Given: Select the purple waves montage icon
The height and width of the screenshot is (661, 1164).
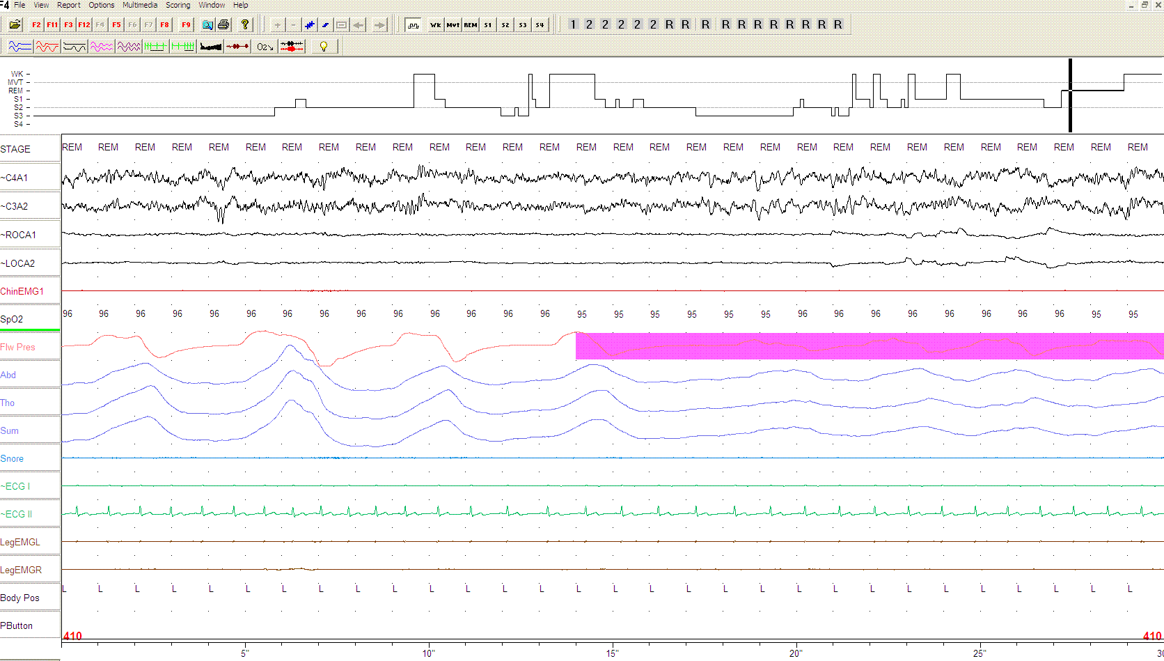Looking at the screenshot, I should point(129,47).
